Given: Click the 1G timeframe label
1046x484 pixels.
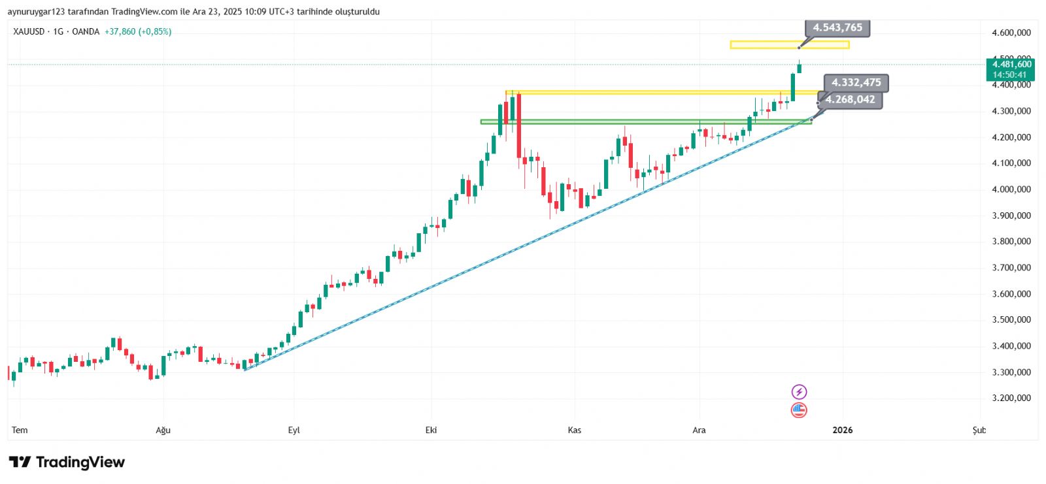Looking at the screenshot, I should 58,31.
